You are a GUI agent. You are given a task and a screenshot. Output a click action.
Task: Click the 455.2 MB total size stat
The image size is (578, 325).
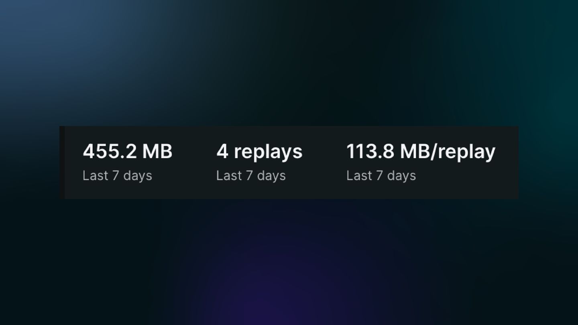127,152
